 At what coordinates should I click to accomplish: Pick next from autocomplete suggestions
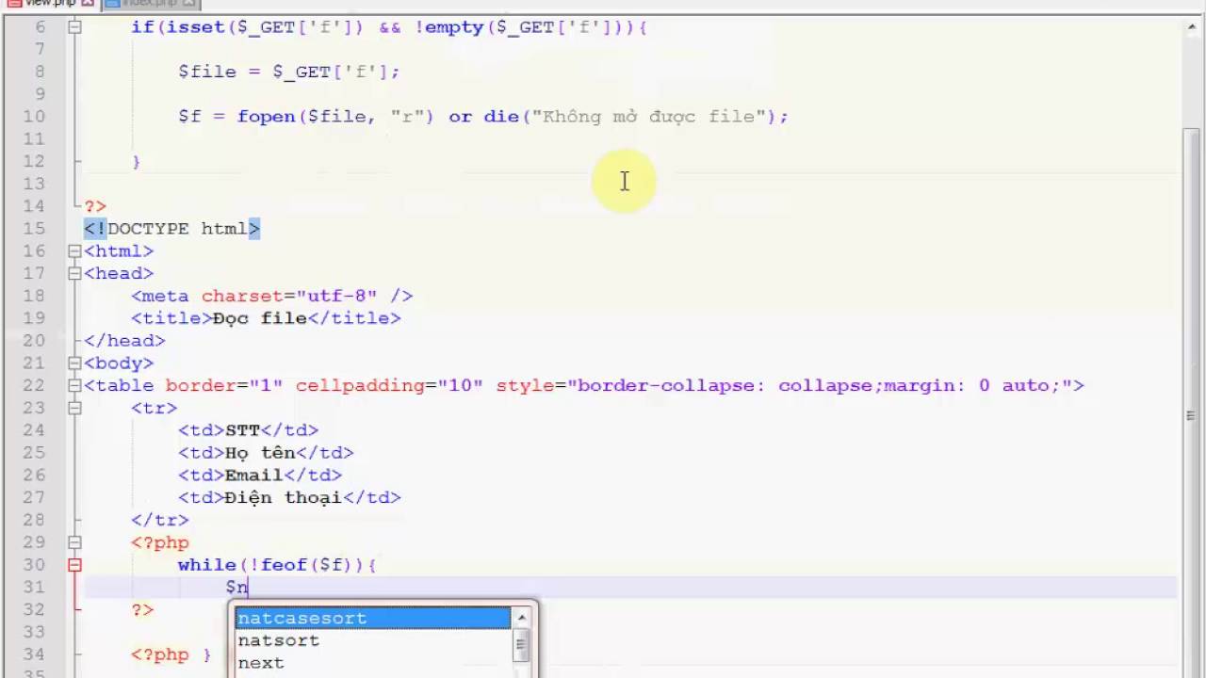[x=372, y=663]
